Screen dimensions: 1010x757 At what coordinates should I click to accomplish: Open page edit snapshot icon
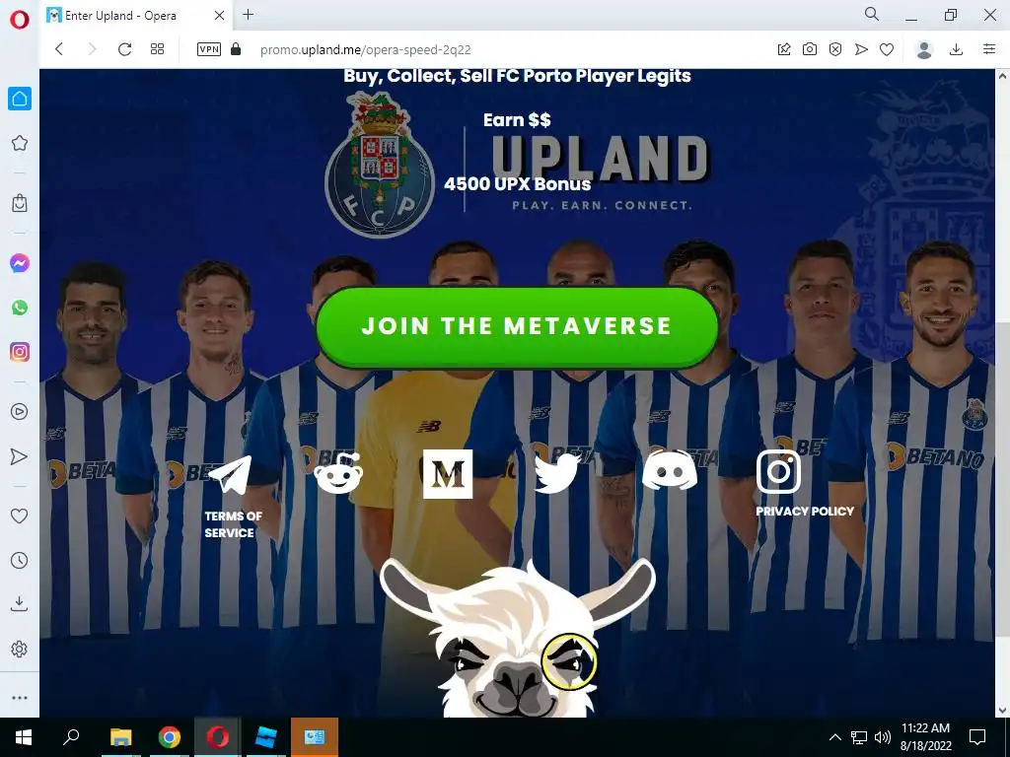tap(784, 49)
